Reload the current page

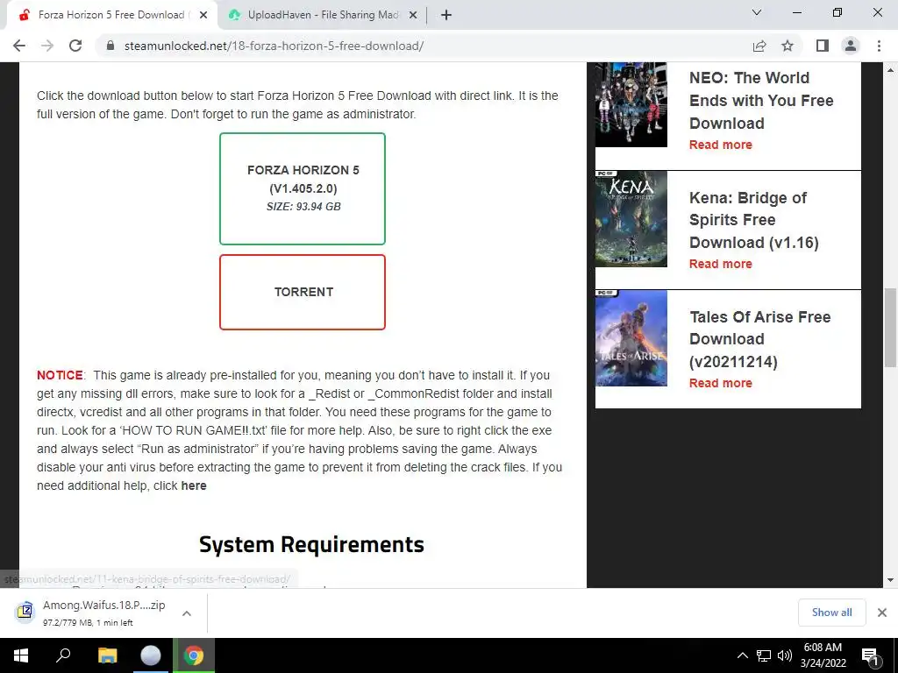[75, 46]
